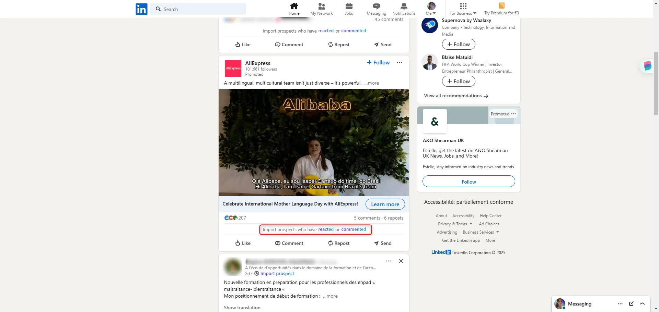Viewport: 659px width, 312px height.
Task: Open '5 comments' on AliExpress post
Action: tap(367, 218)
